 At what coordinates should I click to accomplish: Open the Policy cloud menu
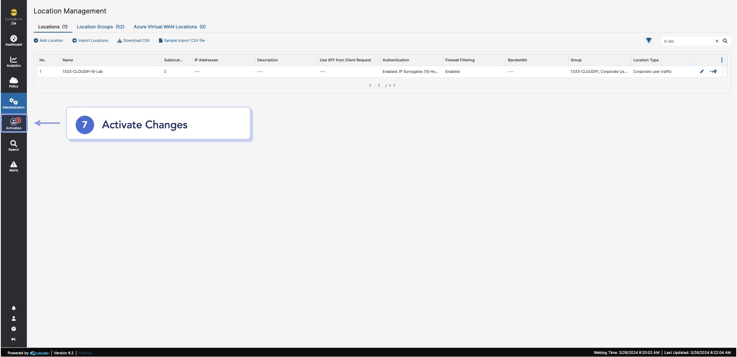(x=13, y=82)
